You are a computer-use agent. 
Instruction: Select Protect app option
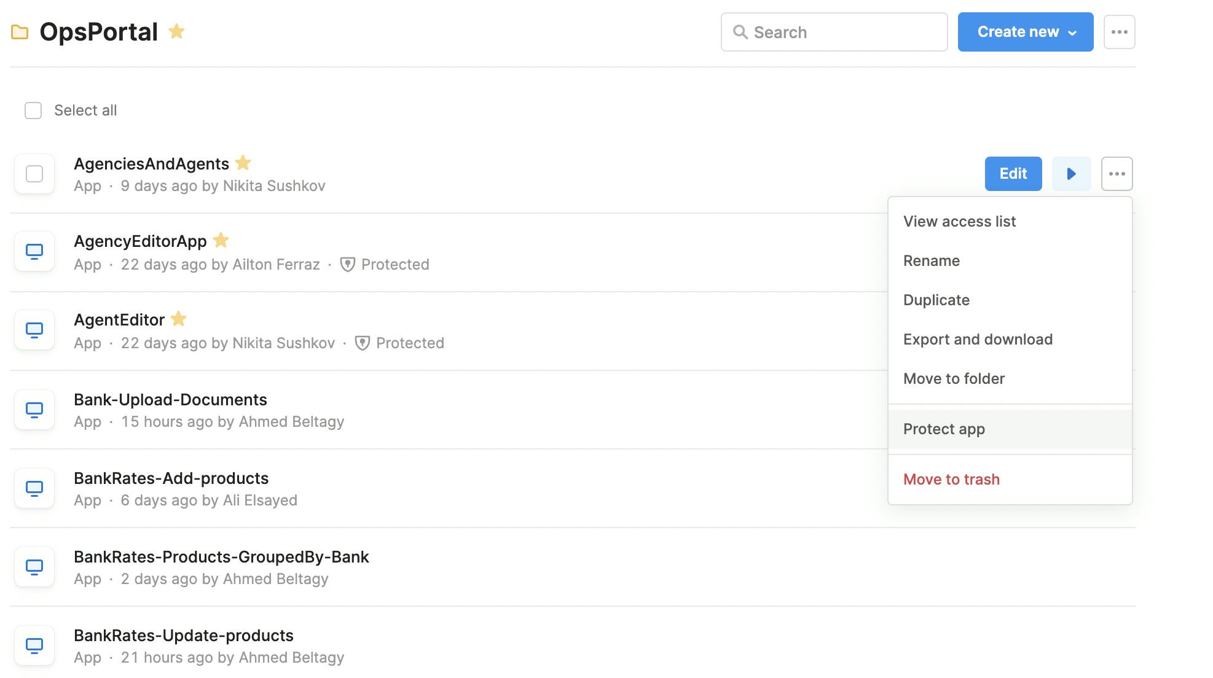point(1010,429)
